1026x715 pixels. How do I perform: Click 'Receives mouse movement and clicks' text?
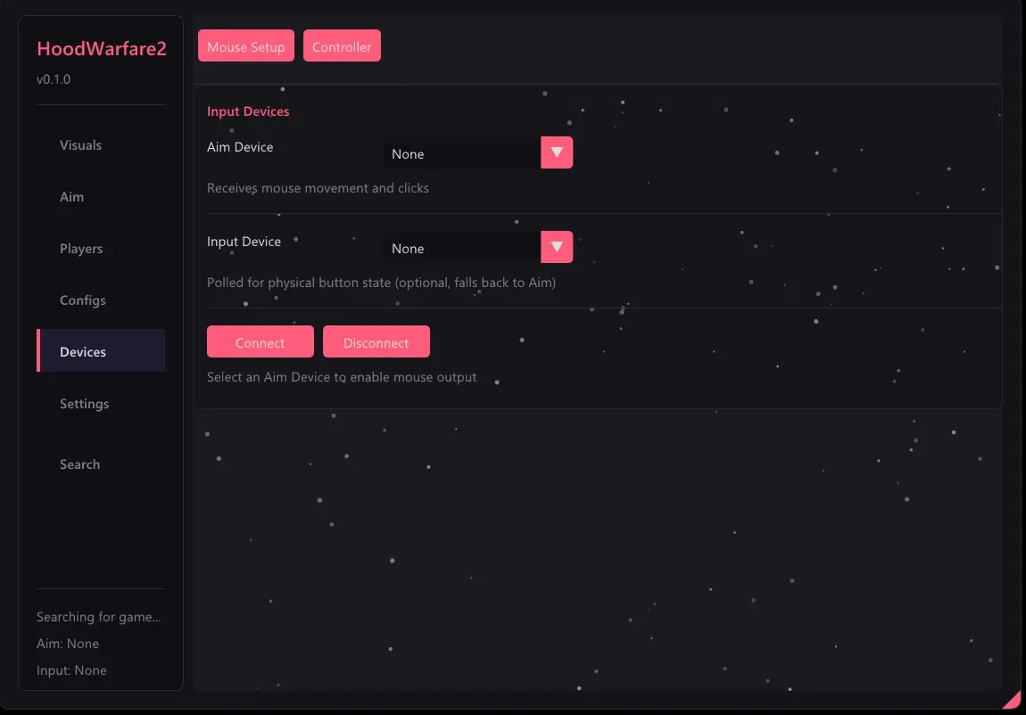click(318, 188)
